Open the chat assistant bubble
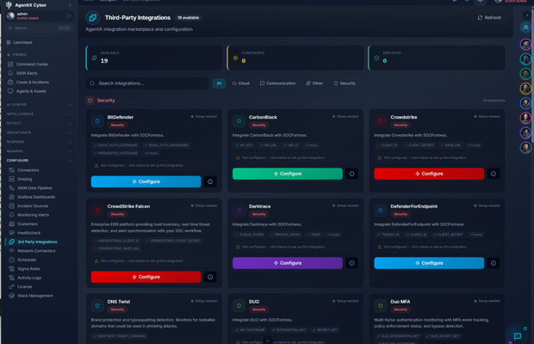The image size is (534, 344). pyautogui.click(x=518, y=336)
